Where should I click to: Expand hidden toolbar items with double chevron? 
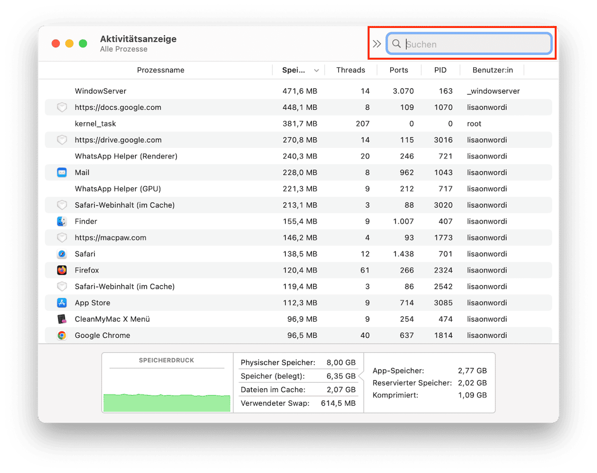377,44
